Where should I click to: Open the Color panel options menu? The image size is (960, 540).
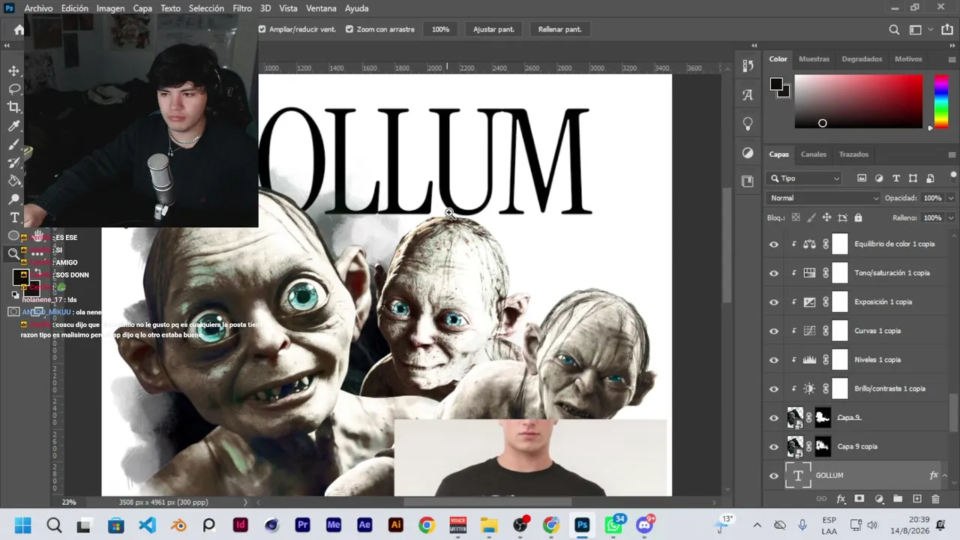(x=952, y=59)
